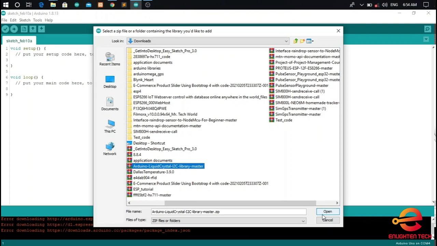
Task: Open the Mail app from the taskbar
Action: (x=88, y=5)
